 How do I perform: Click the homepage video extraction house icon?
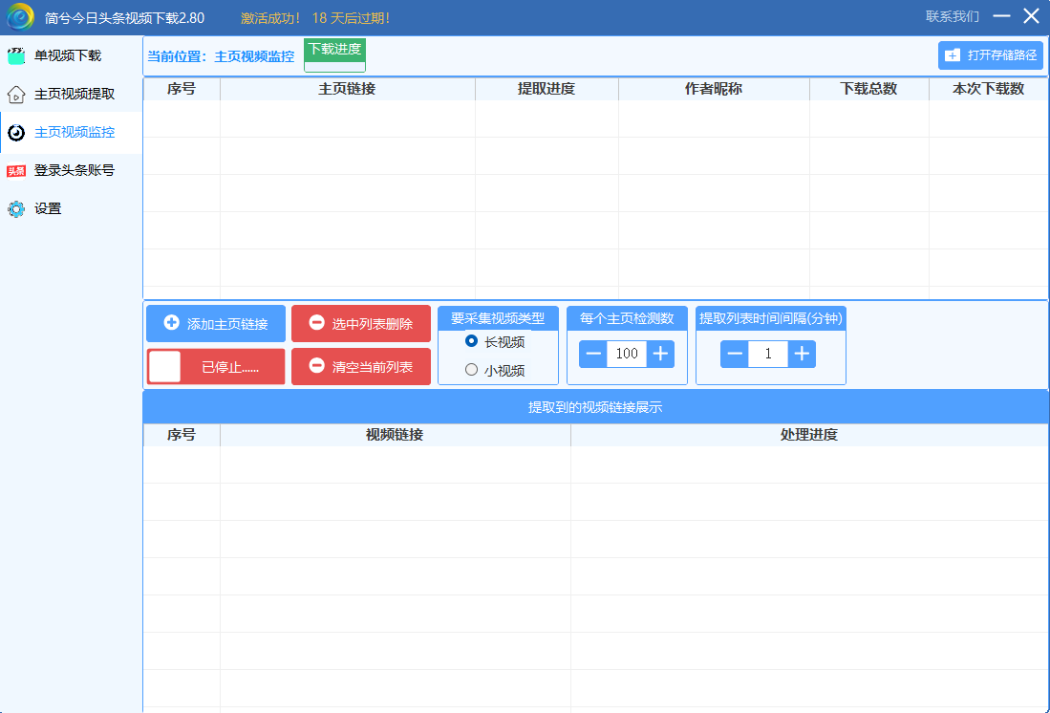click(x=16, y=94)
